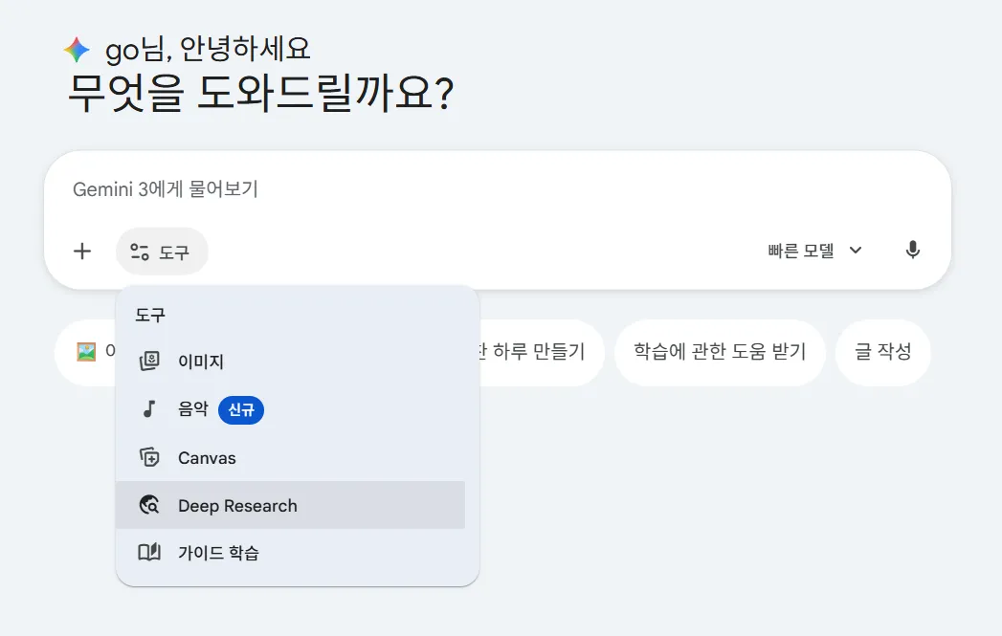This screenshot has height=636, width=1002.
Task: Click the Deep Research globe icon
Action: tap(149, 505)
